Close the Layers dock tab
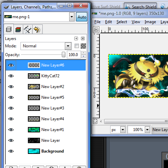 (x=83, y=39)
